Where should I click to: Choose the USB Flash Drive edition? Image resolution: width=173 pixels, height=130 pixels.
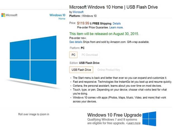click(x=81, y=70)
